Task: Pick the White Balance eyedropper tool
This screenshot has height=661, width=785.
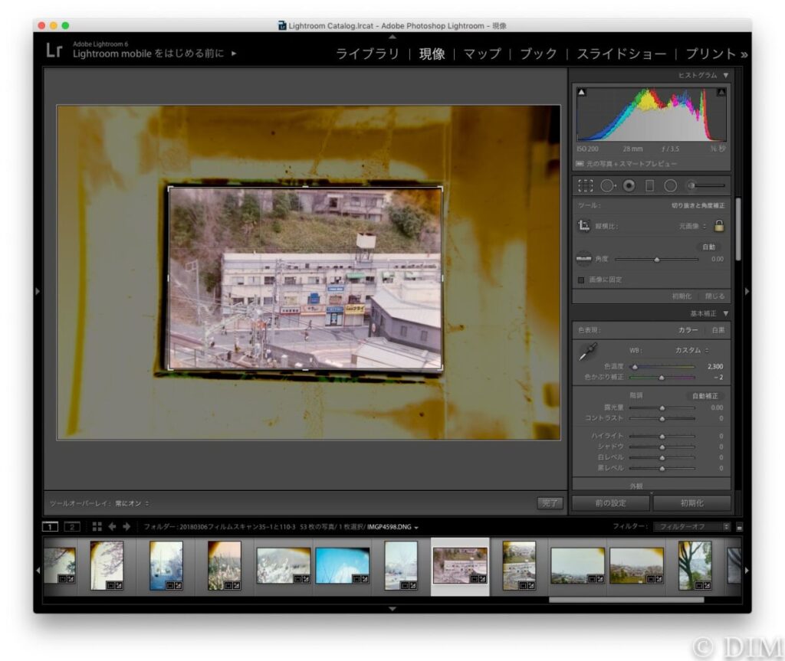Action: 586,352
